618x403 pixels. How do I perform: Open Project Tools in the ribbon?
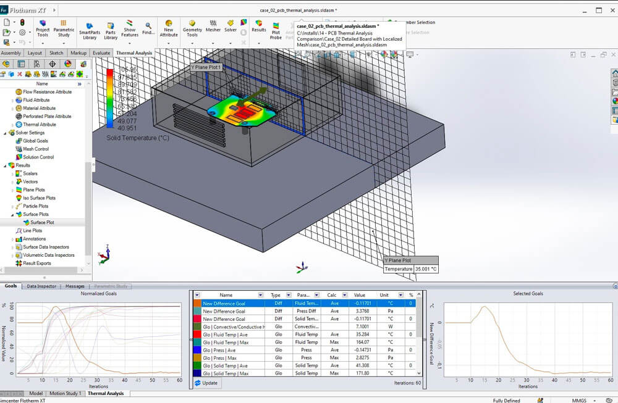point(43,28)
